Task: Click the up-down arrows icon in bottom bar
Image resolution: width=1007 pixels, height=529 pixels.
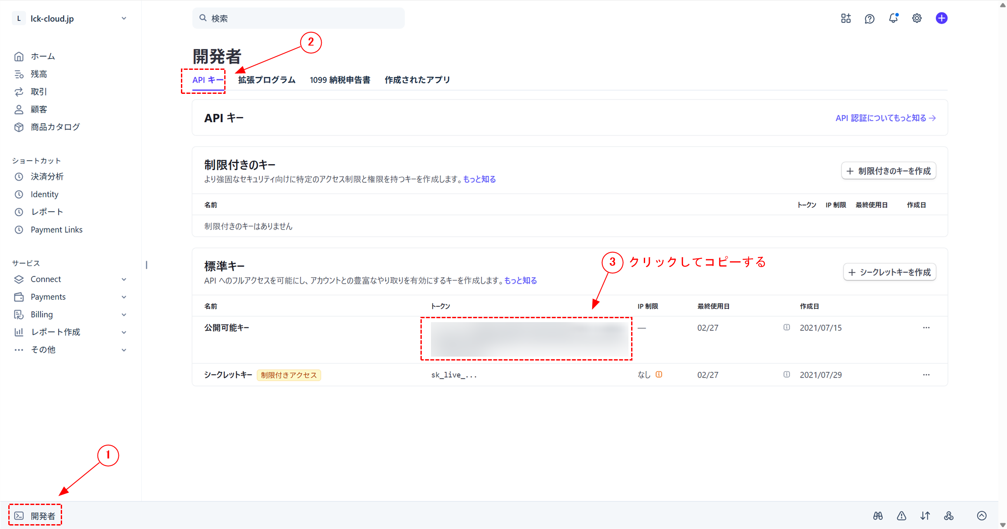Action: (x=925, y=516)
